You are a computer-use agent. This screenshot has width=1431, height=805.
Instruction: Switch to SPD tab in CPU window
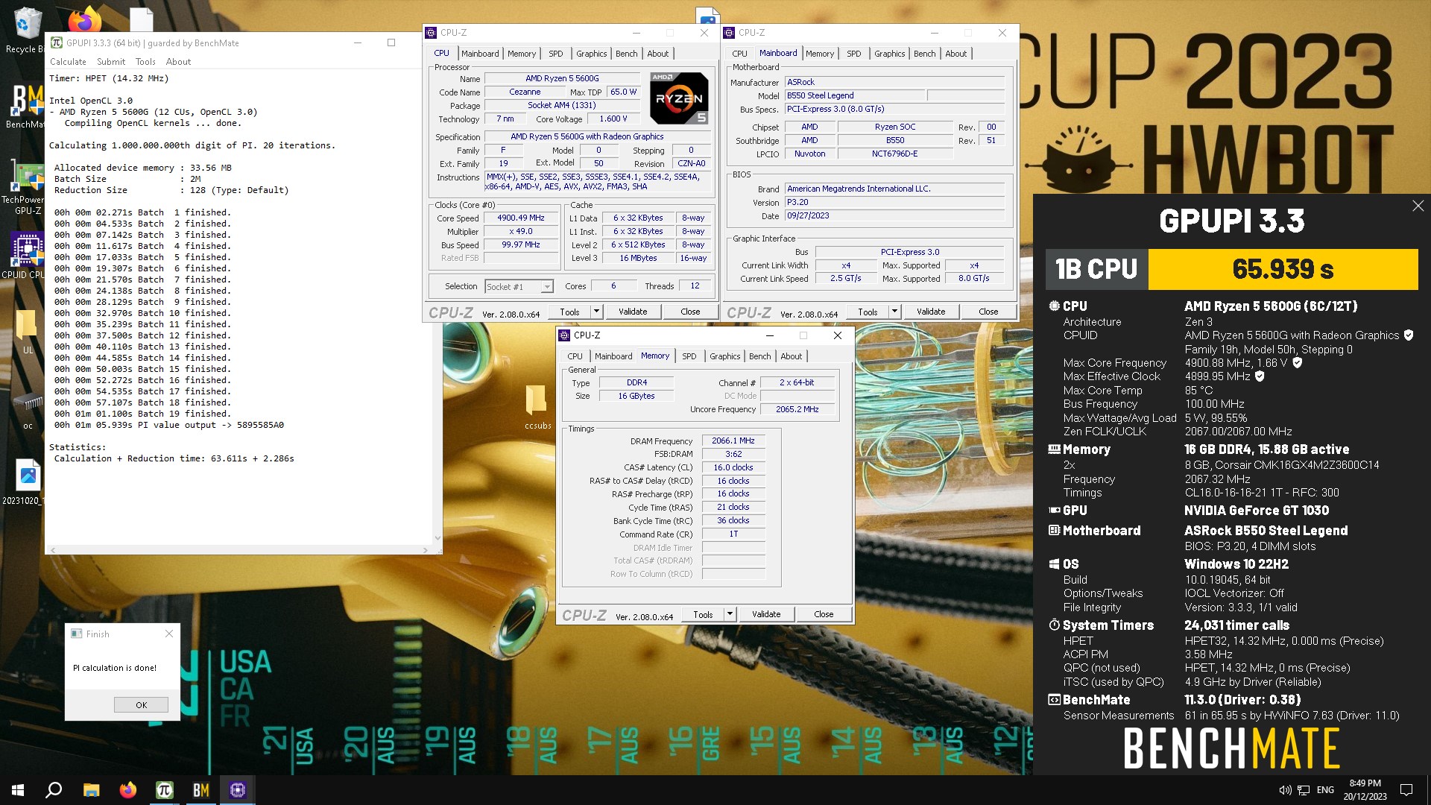pos(556,54)
